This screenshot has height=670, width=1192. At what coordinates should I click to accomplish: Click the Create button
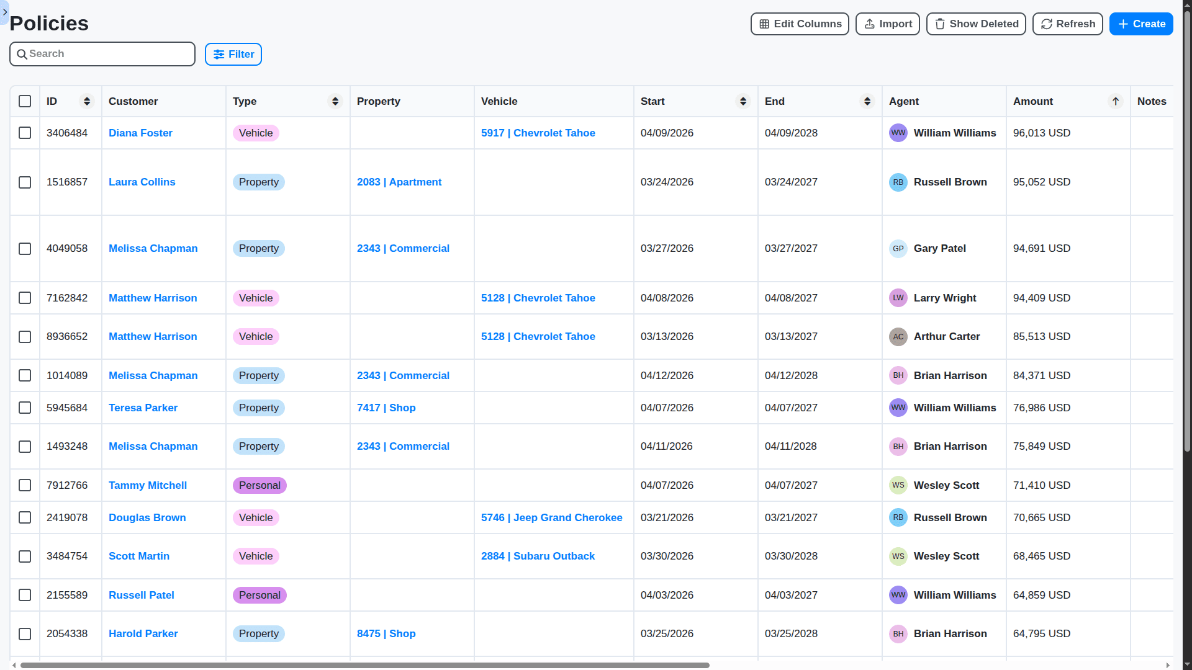pyautogui.click(x=1141, y=24)
